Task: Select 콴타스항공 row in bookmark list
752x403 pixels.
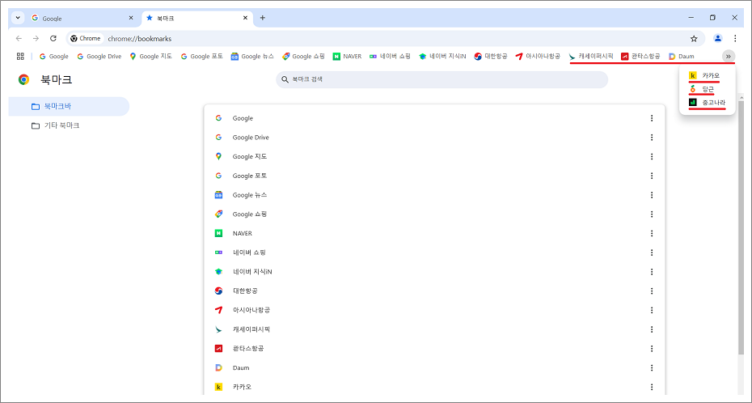Action: tap(434, 348)
